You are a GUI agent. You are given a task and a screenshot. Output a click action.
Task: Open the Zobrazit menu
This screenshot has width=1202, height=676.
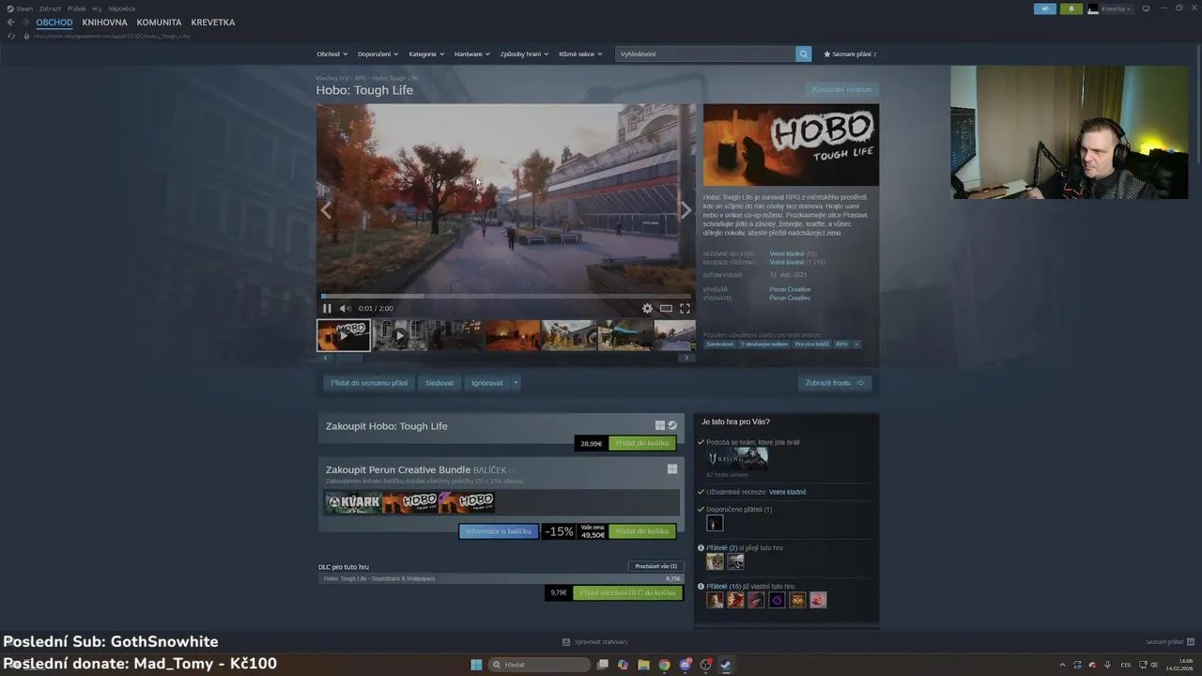coord(50,8)
